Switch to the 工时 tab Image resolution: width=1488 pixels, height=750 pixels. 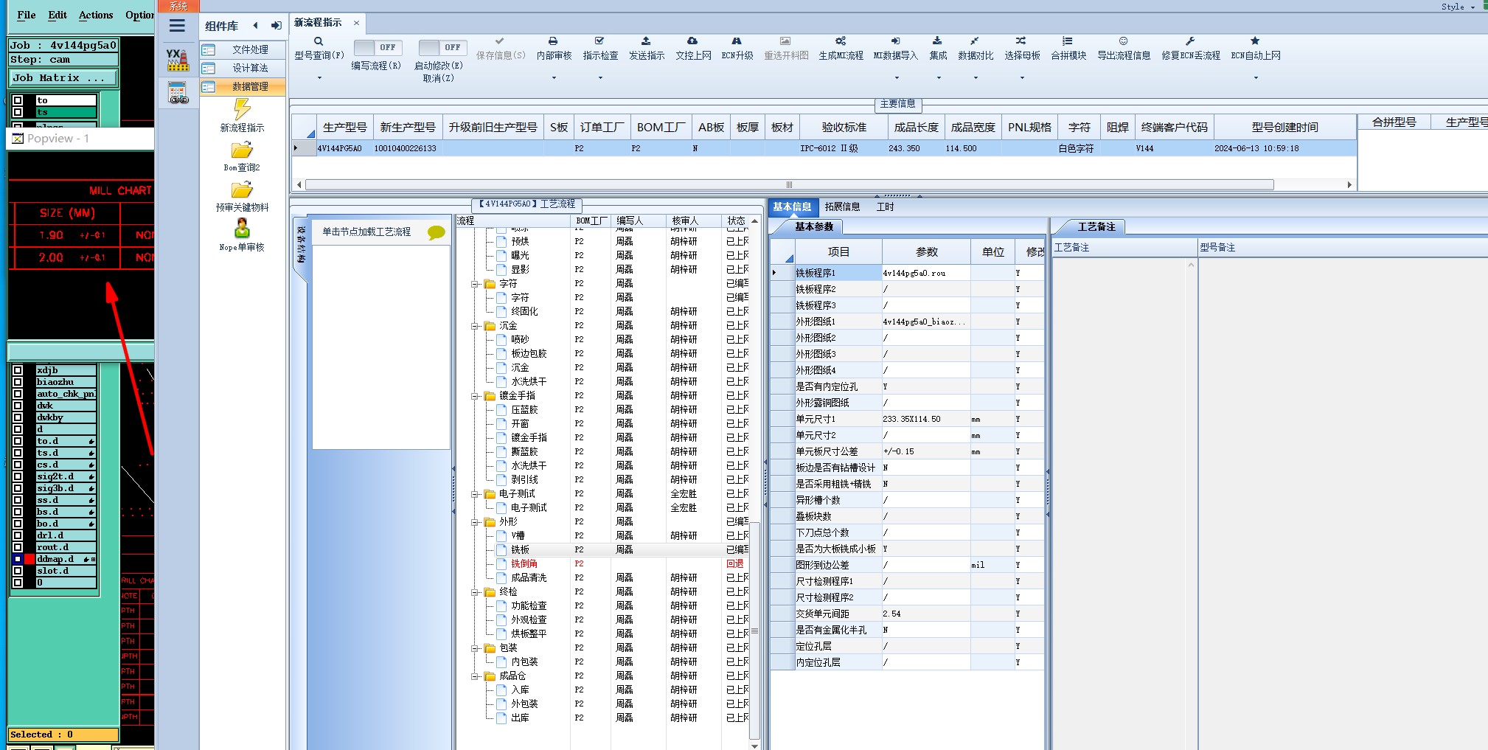click(885, 207)
